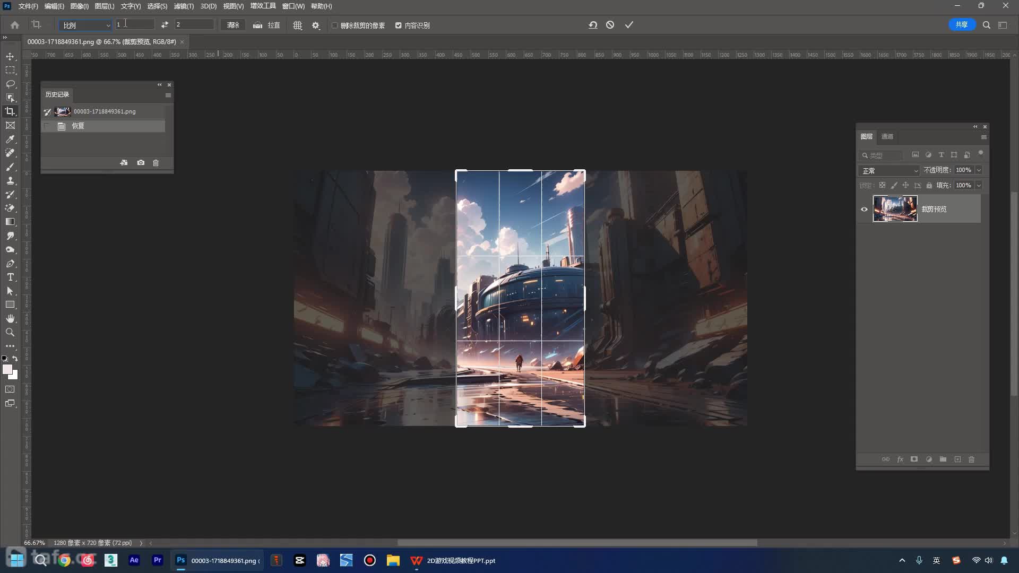Select the 历史记录 panel tab
The width and height of the screenshot is (1019, 573).
(57, 94)
